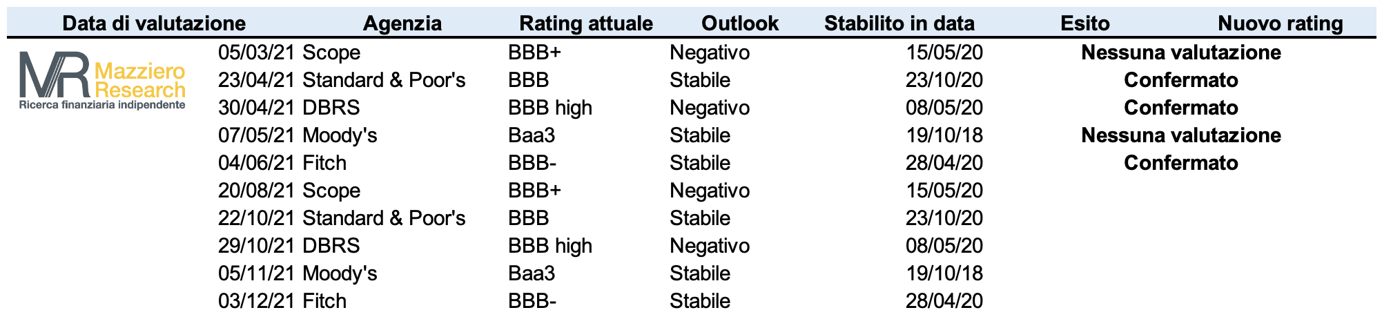Image resolution: width=1382 pixels, height=319 pixels.
Task: Click Confermato result for 04/06/21 Fitch
Action: click(x=1181, y=163)
